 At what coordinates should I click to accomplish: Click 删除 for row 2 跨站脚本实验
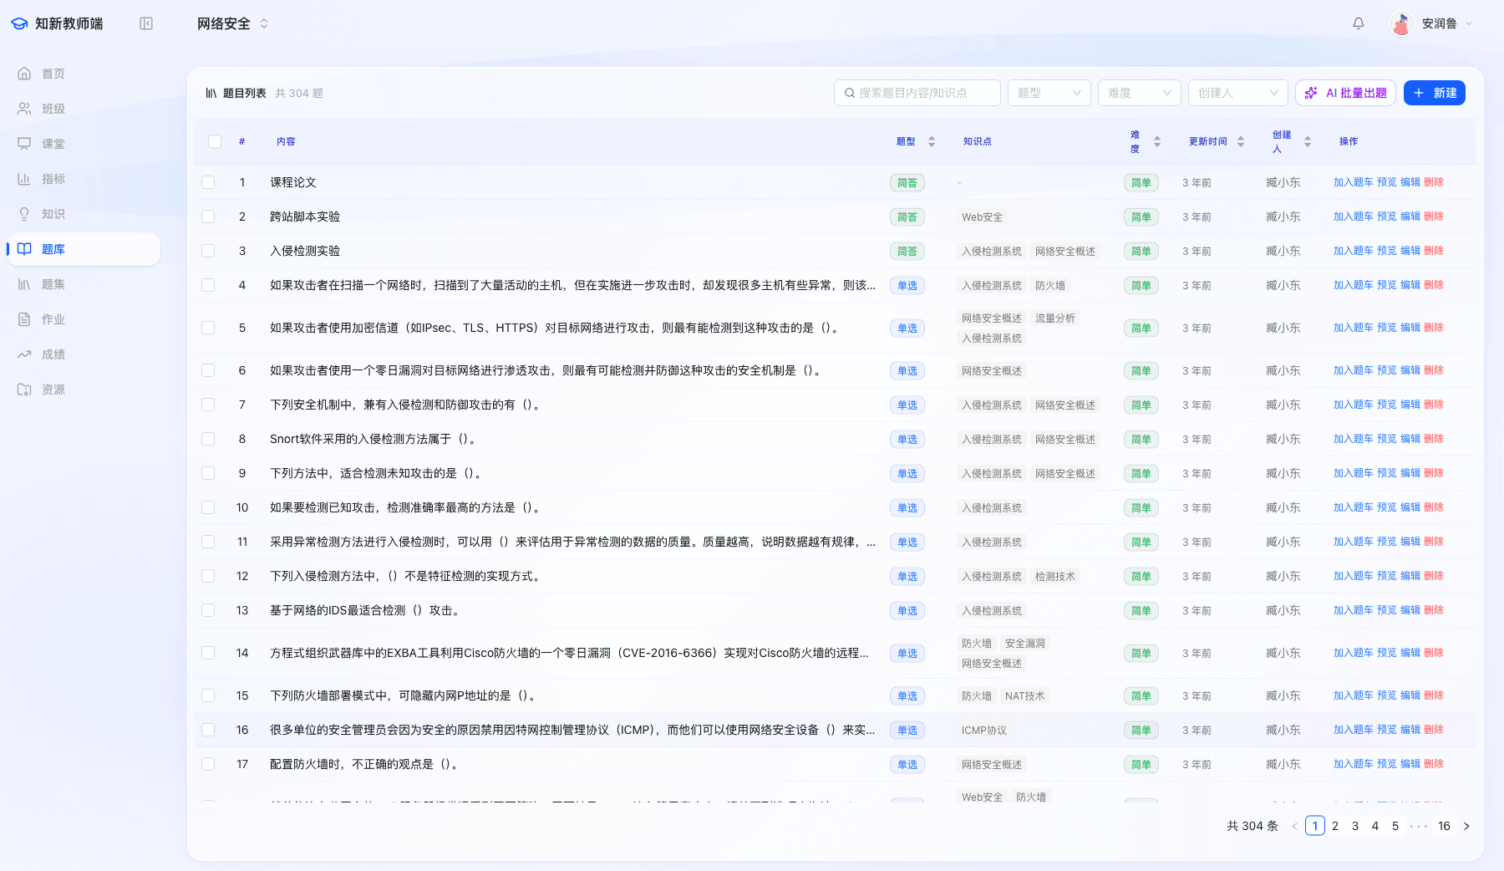1434,216
